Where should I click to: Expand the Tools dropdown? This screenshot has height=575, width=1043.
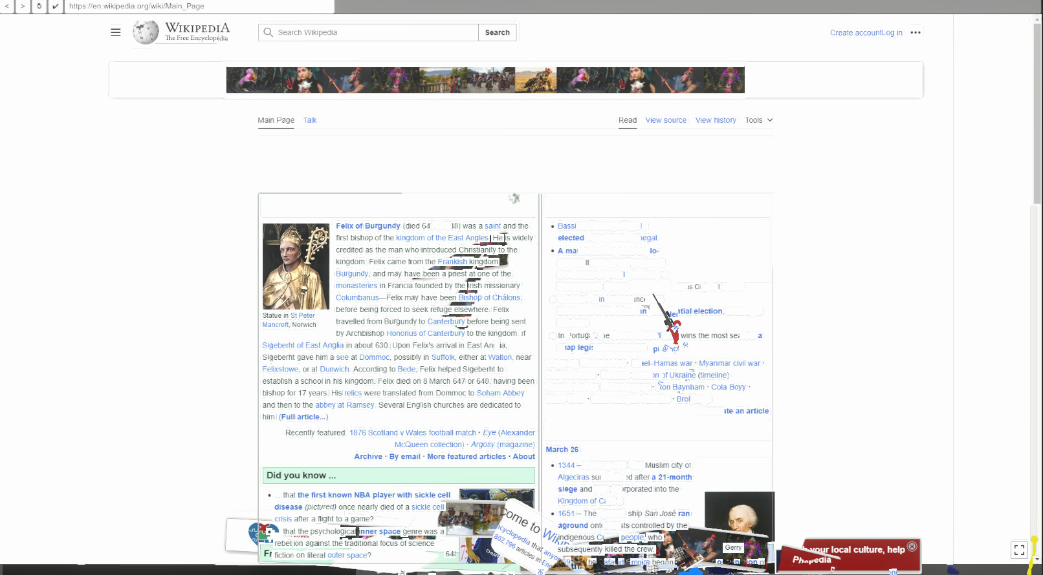(758, 120)
